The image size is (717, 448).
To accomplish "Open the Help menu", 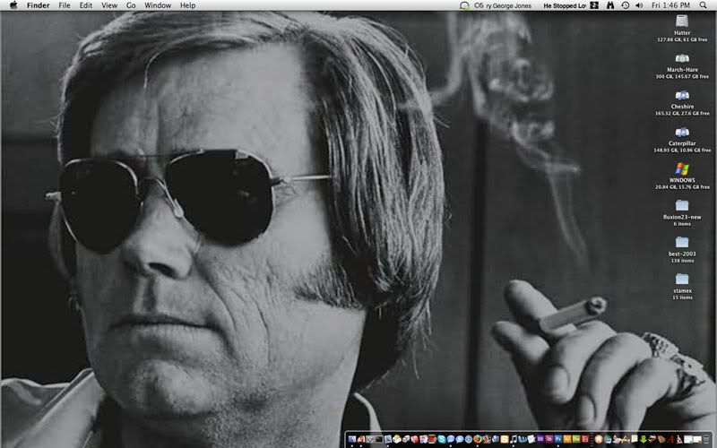I will [x=187, y=5].
